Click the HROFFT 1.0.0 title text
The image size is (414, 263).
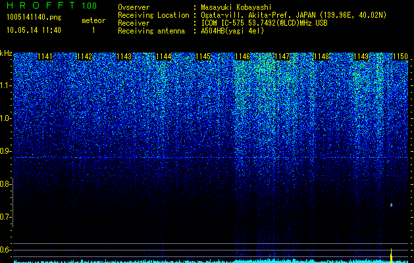(x=51, y=5)
